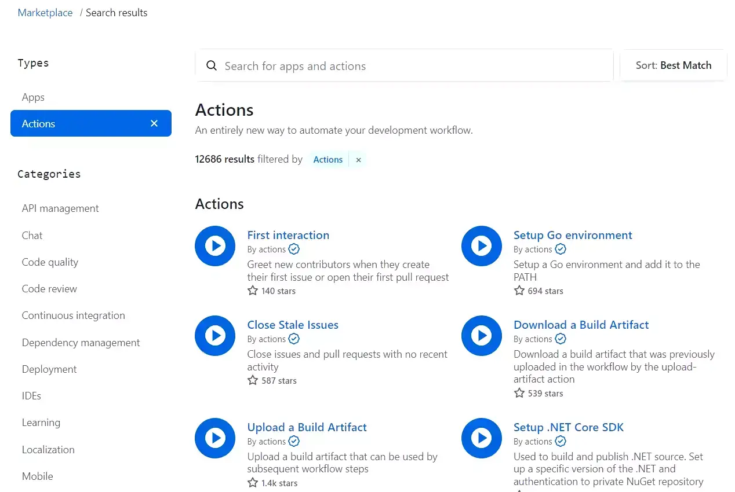Click the Download a Build Artifact logo
Image resolution: width=735 pixels, height=492 pixels.
tap(482, 335)
